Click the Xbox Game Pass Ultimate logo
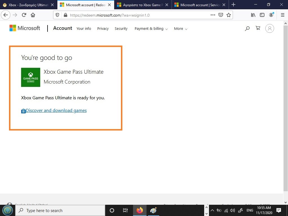This screenshot has width=288, height=216. [31, 77]
